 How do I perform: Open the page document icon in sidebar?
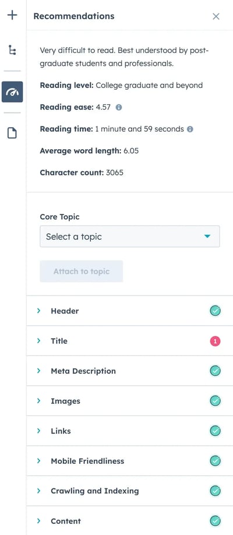click(x=12, y=133)
